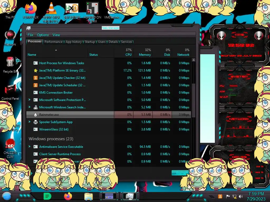Switch to the Users tab
This screenshot has width=270, height=202.
pyautogui.click(x=102, y=42)
